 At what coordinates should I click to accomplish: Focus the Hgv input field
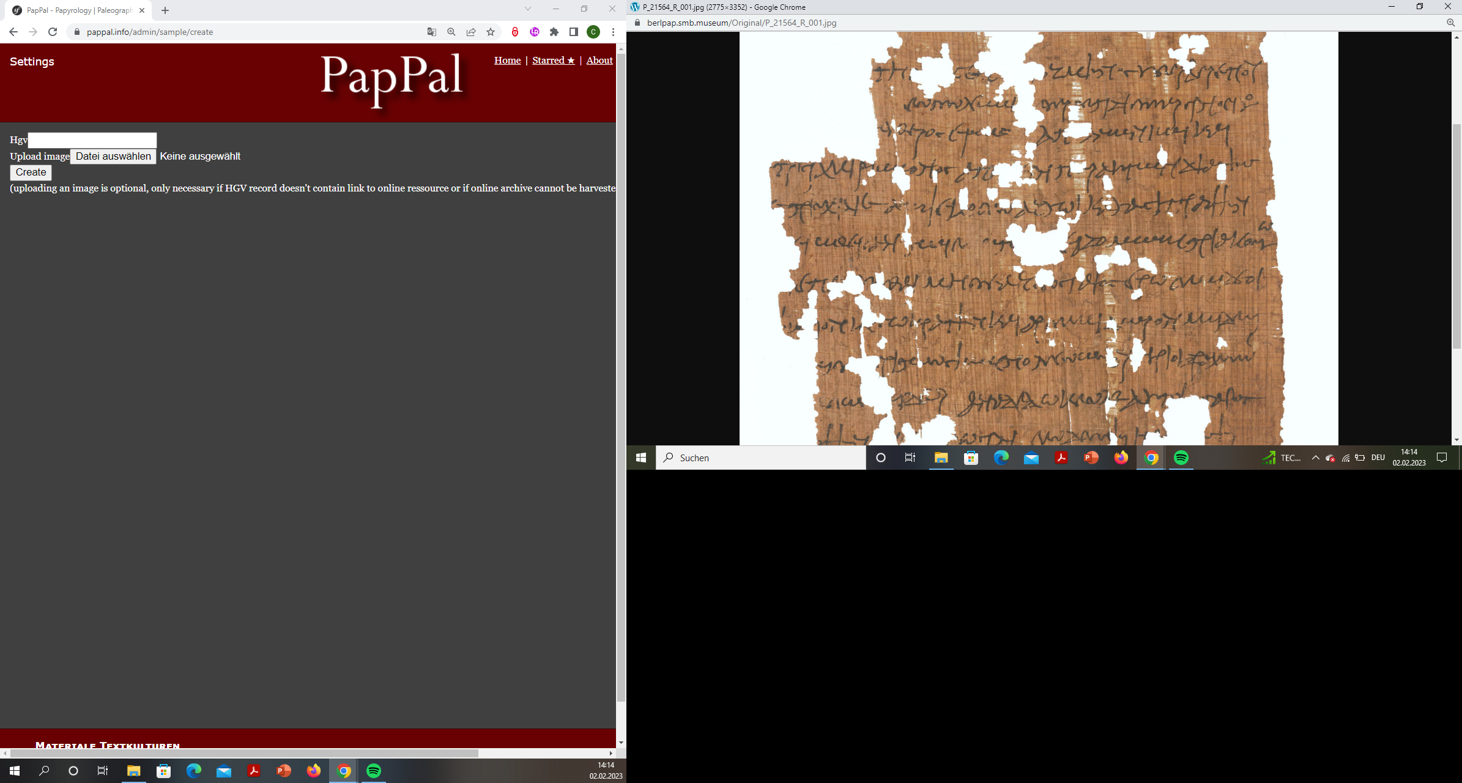click(92, 140)
